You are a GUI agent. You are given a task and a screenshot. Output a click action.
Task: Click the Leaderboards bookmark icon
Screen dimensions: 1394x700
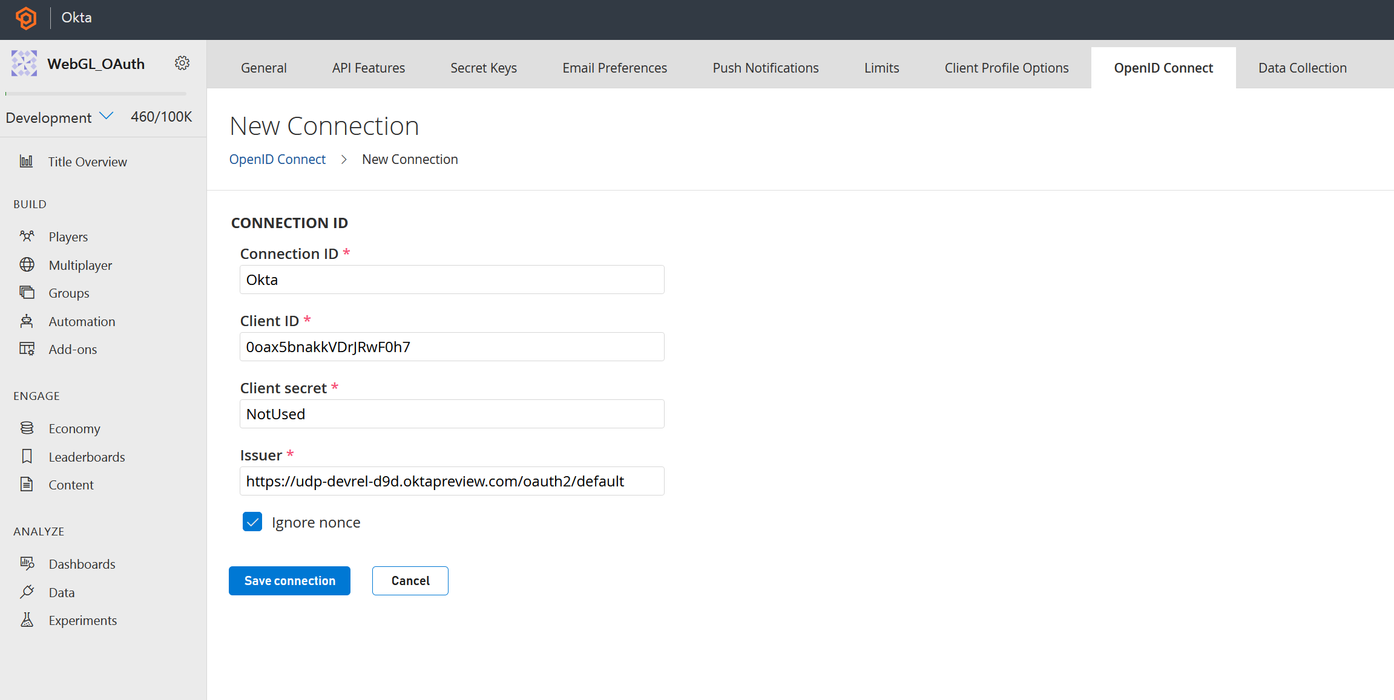coord(27,457)
